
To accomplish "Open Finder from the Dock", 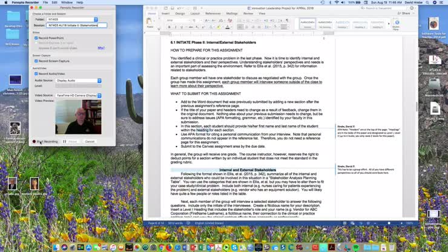I will pyautogui.click(x=56, y=247).
